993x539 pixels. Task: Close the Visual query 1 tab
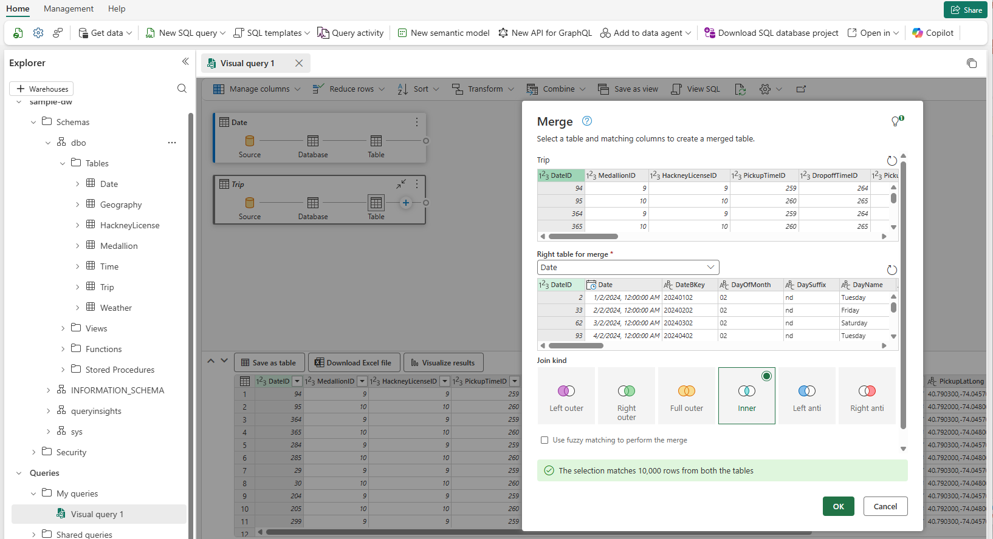coord(299,63)
